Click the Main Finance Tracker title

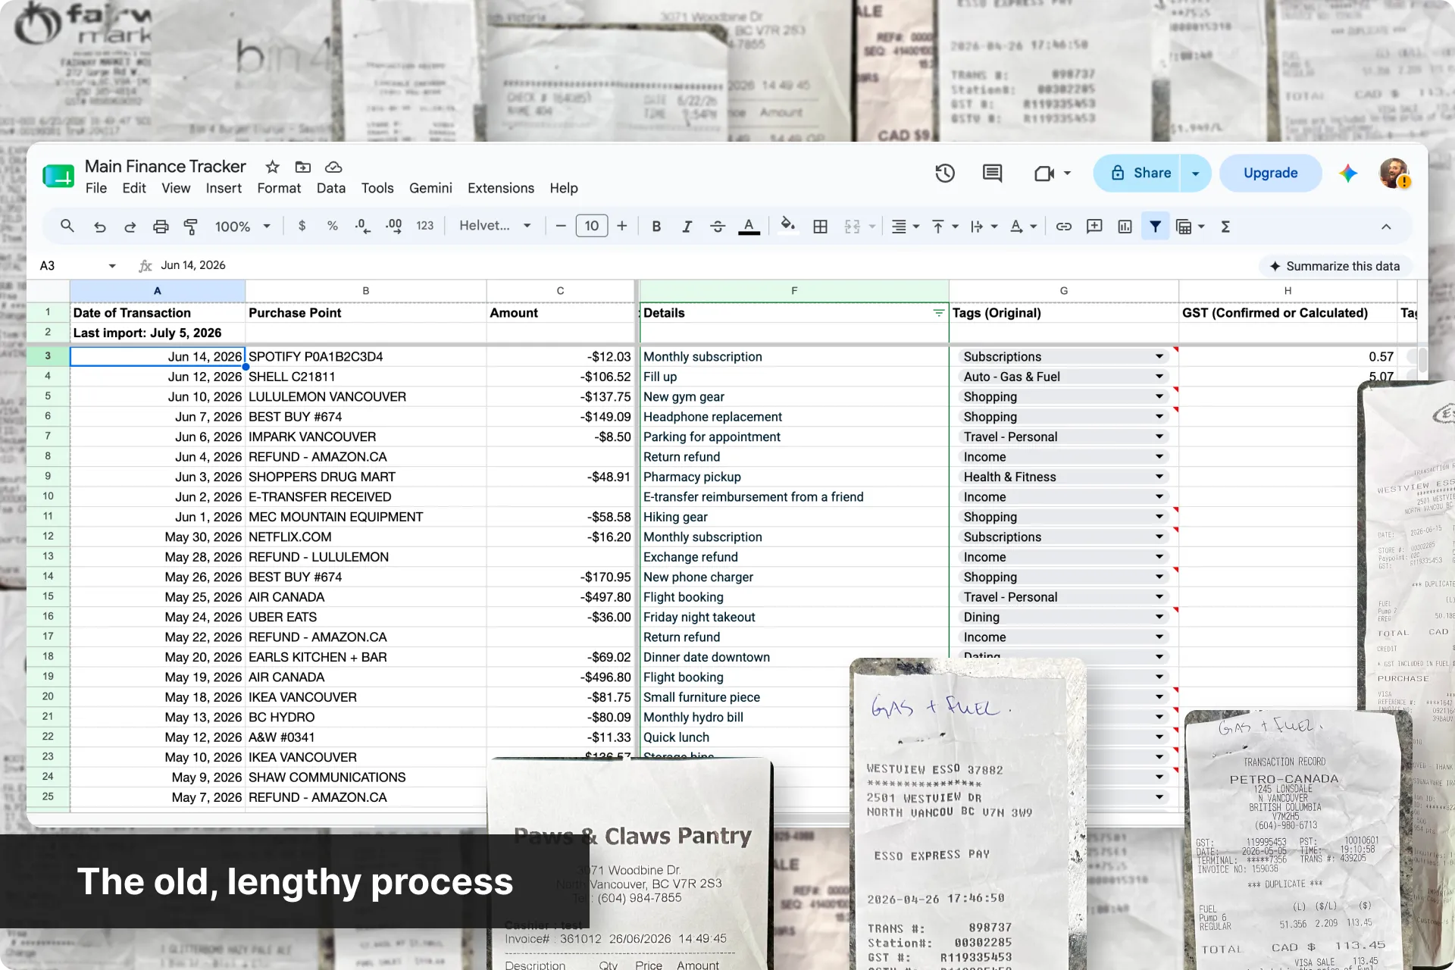point(165,167)
